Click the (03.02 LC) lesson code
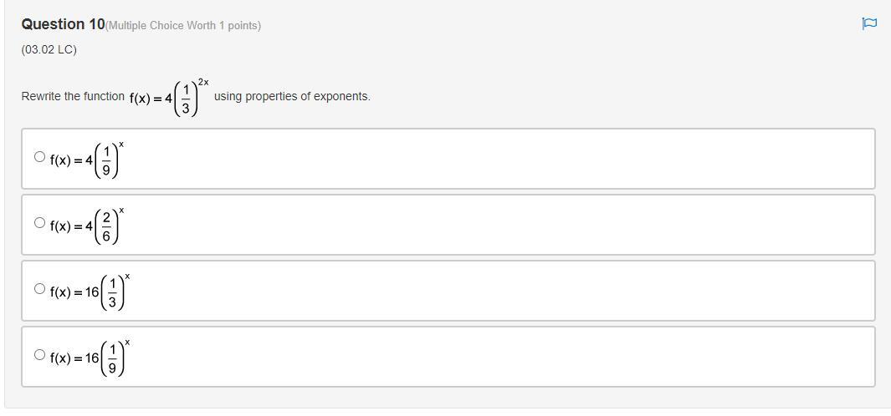This screenshot has height=416, width=891. 49,49
